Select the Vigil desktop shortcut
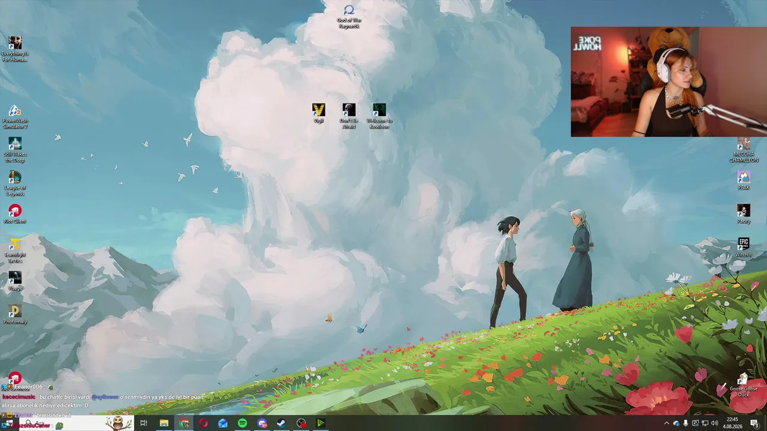 pos(319,113)
